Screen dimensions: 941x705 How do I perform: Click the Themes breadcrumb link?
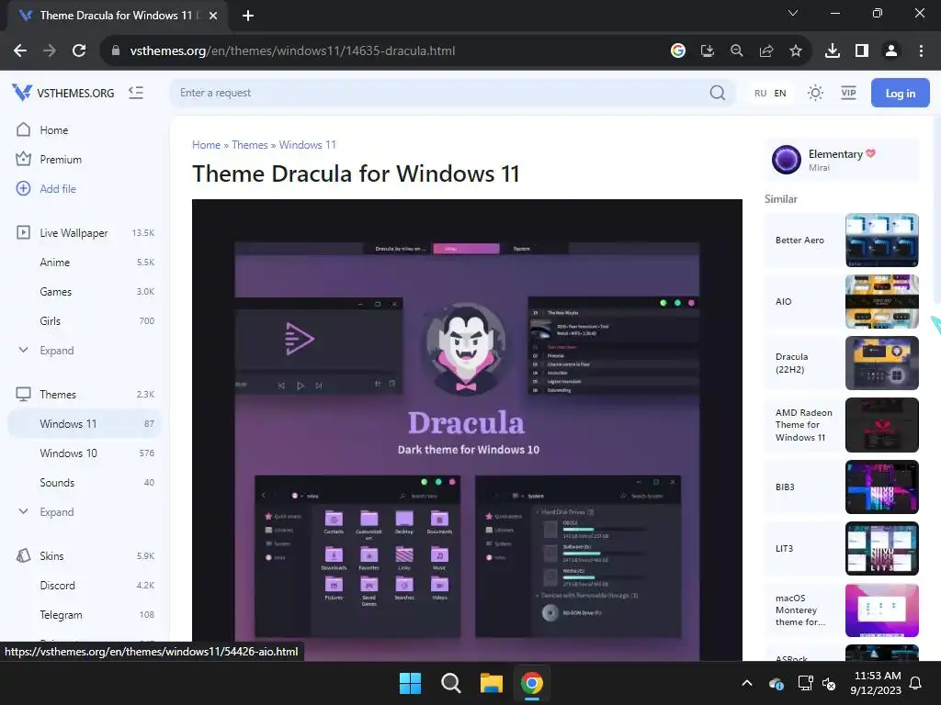[250, 145]
